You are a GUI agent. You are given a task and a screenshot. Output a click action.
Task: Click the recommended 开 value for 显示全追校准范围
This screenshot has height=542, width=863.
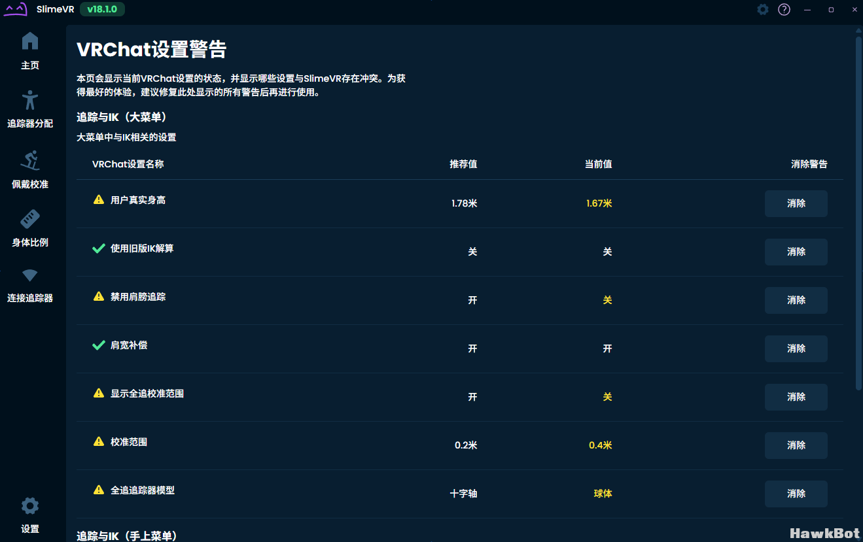(x=473, y=397)
